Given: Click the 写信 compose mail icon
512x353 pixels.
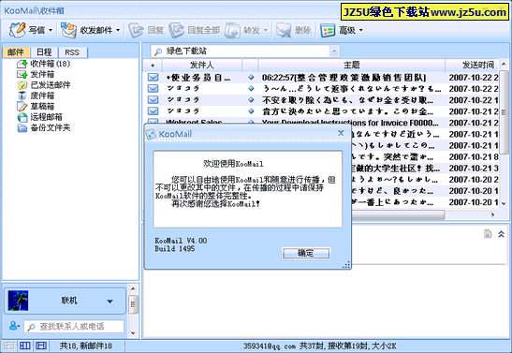Looking at the screenshot, I should pos(17,30).
